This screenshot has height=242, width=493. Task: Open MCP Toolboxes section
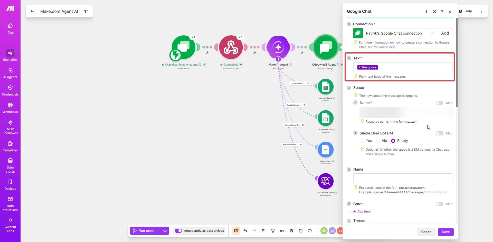tap(10, 127)
